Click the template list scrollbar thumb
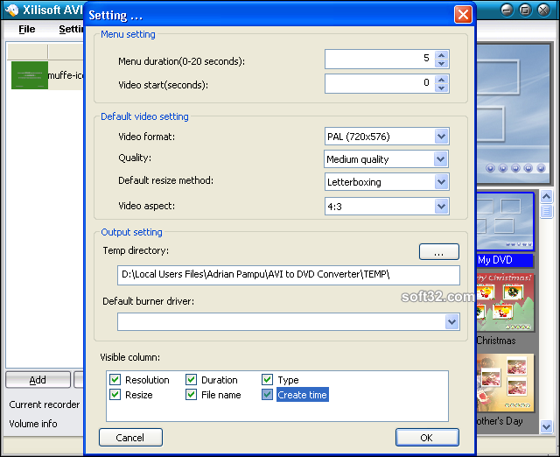The height and width of the screenshot is (457, 560). click(546, 211)
